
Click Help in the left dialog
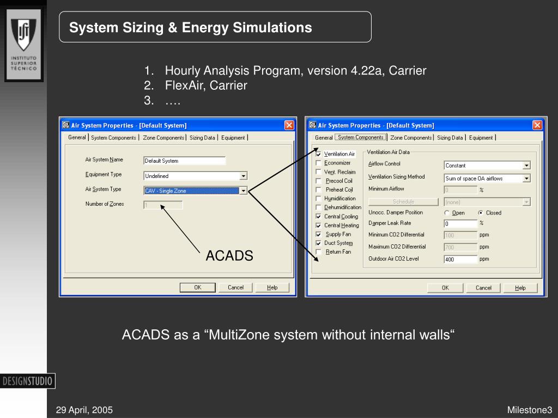[x=272, y=287]
